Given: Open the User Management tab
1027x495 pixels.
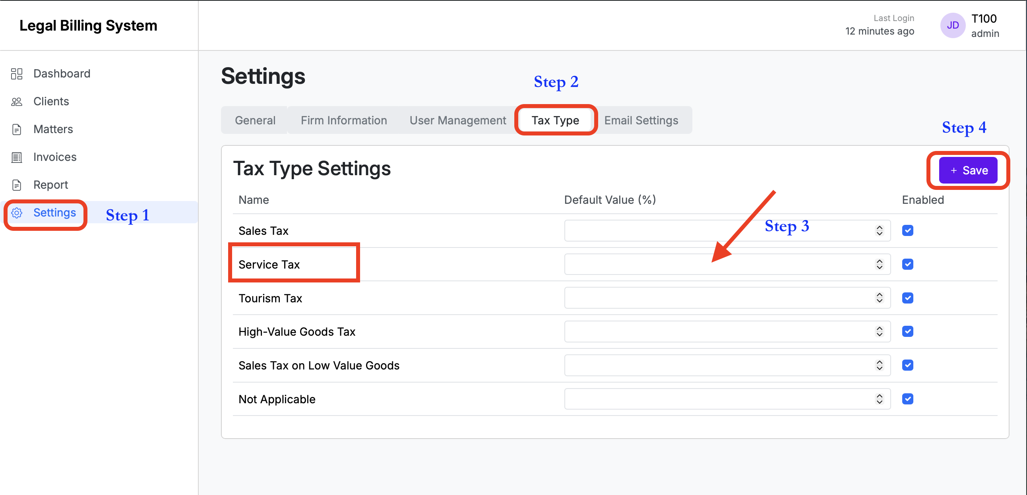Looking at the screenshot, I should tap(458, 120).
